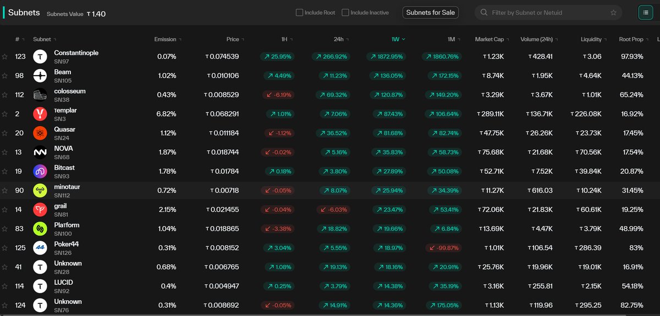Star the Platform subnet row

[4, 229]
